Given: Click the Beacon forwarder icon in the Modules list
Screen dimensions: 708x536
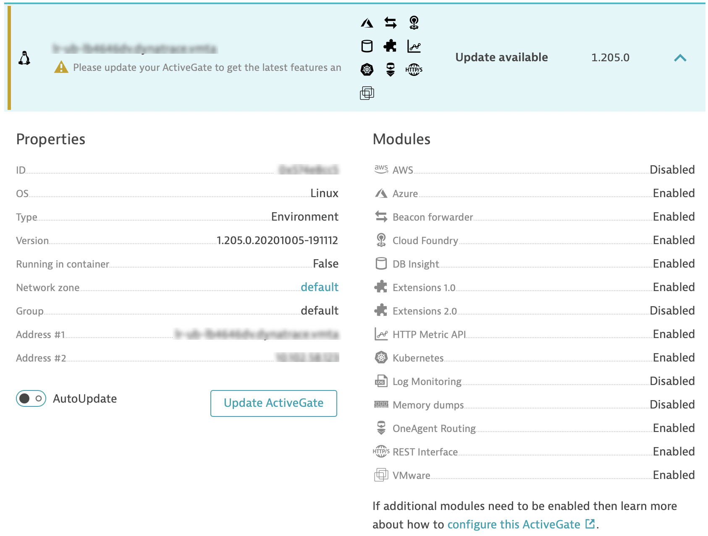Looking at the screenshot, I should pyautogui.click(x=381, y=217).
